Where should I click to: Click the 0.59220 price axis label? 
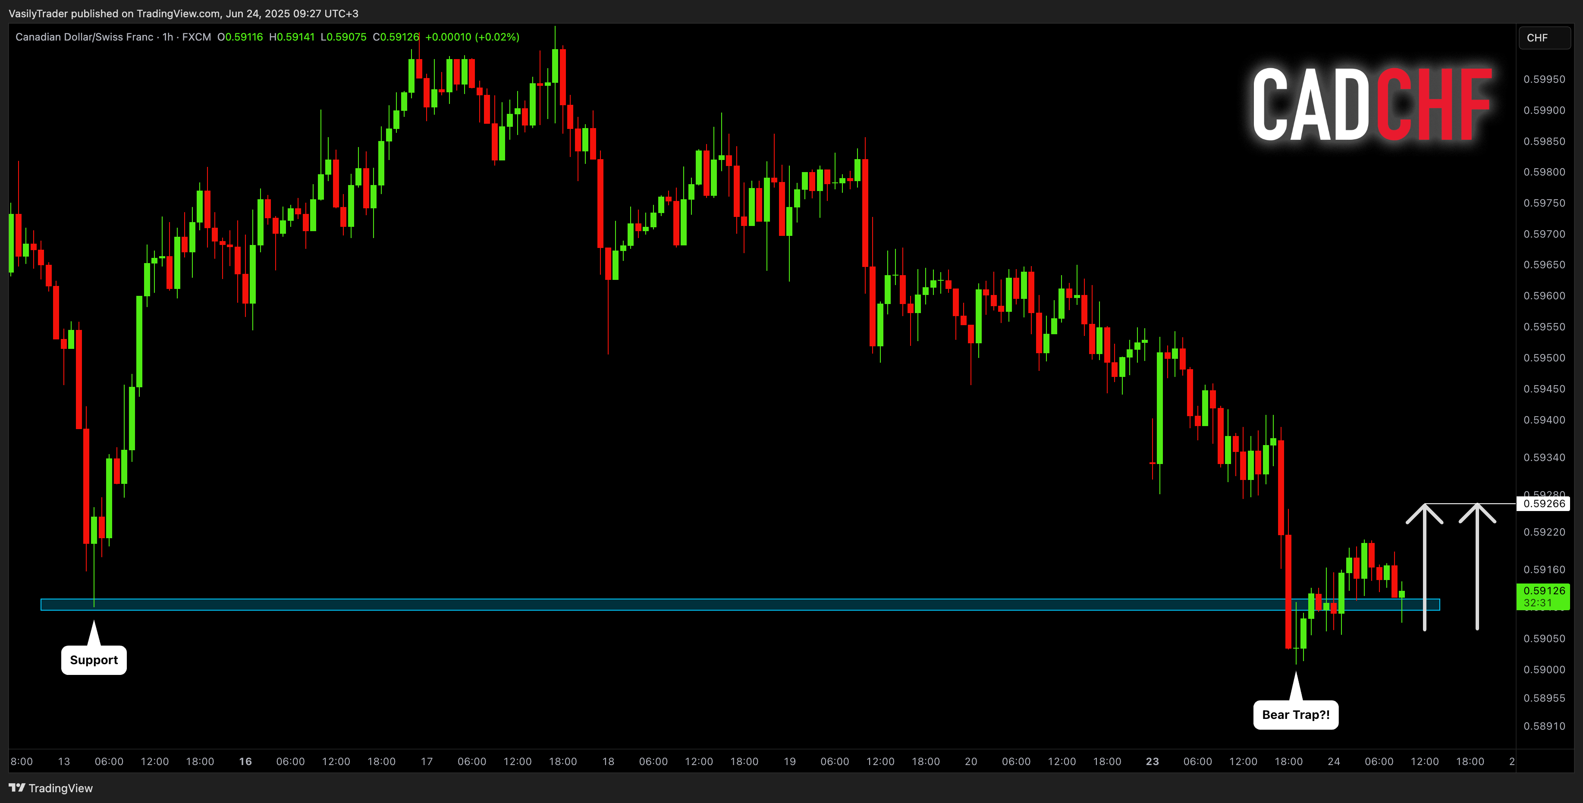click(1544, 532)
